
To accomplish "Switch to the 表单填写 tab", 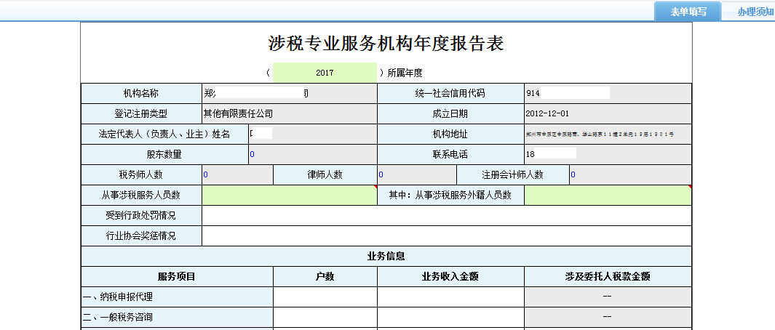I will 688,12.
